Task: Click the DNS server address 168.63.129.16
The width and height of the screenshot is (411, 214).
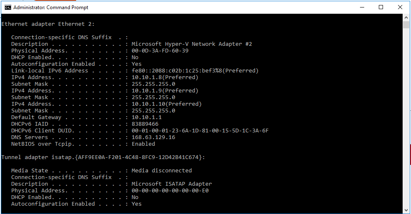Action: 153,137
